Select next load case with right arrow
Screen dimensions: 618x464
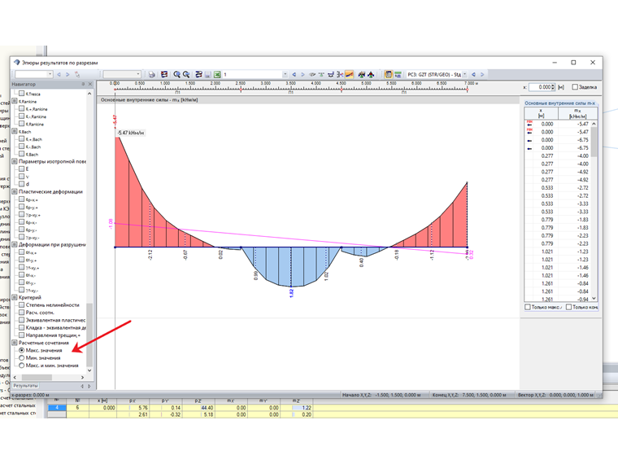point(482,74)
